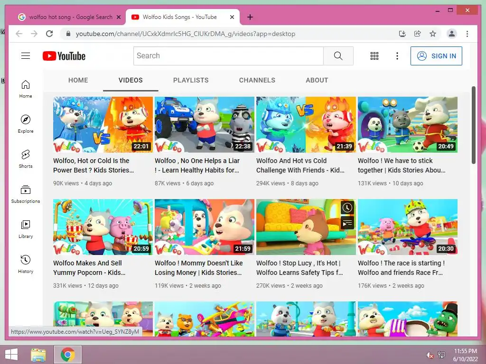Open channel HOME tab

(x=78, y=80)
